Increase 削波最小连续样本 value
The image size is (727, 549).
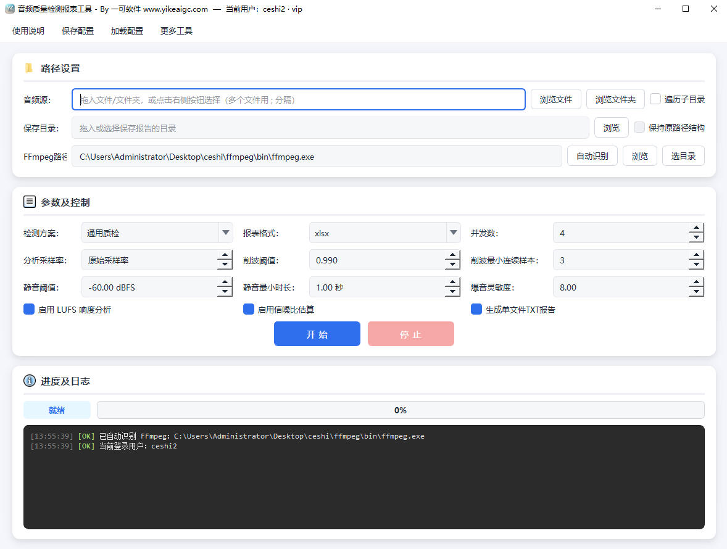click(x=696, y=255)
